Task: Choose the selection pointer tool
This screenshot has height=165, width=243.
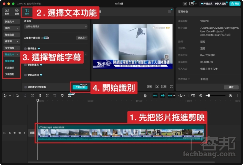Action: point(5,96)
